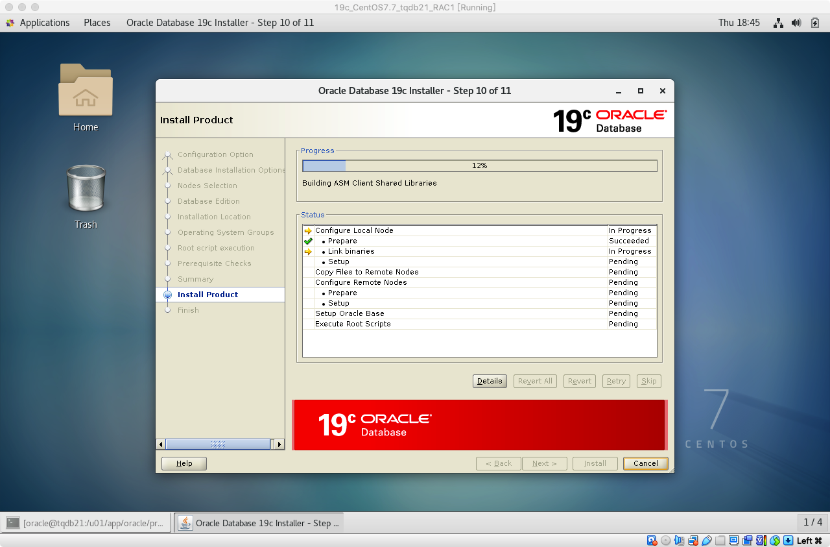Select the Install Product step
This screenshot has height=547, width=830.
207,295
